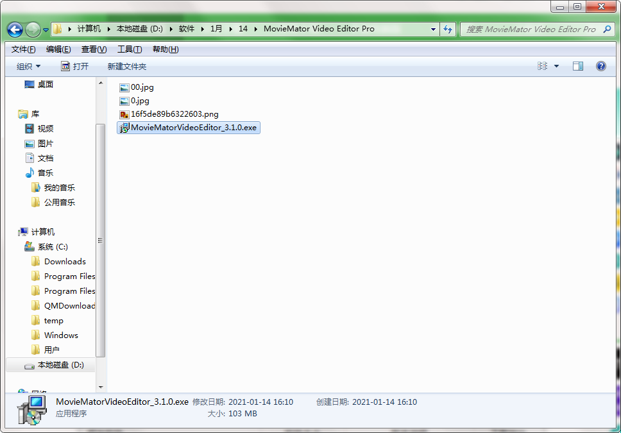Open the 查看(V) menu
The image size is (621, 433).
(x=94, y=49)
